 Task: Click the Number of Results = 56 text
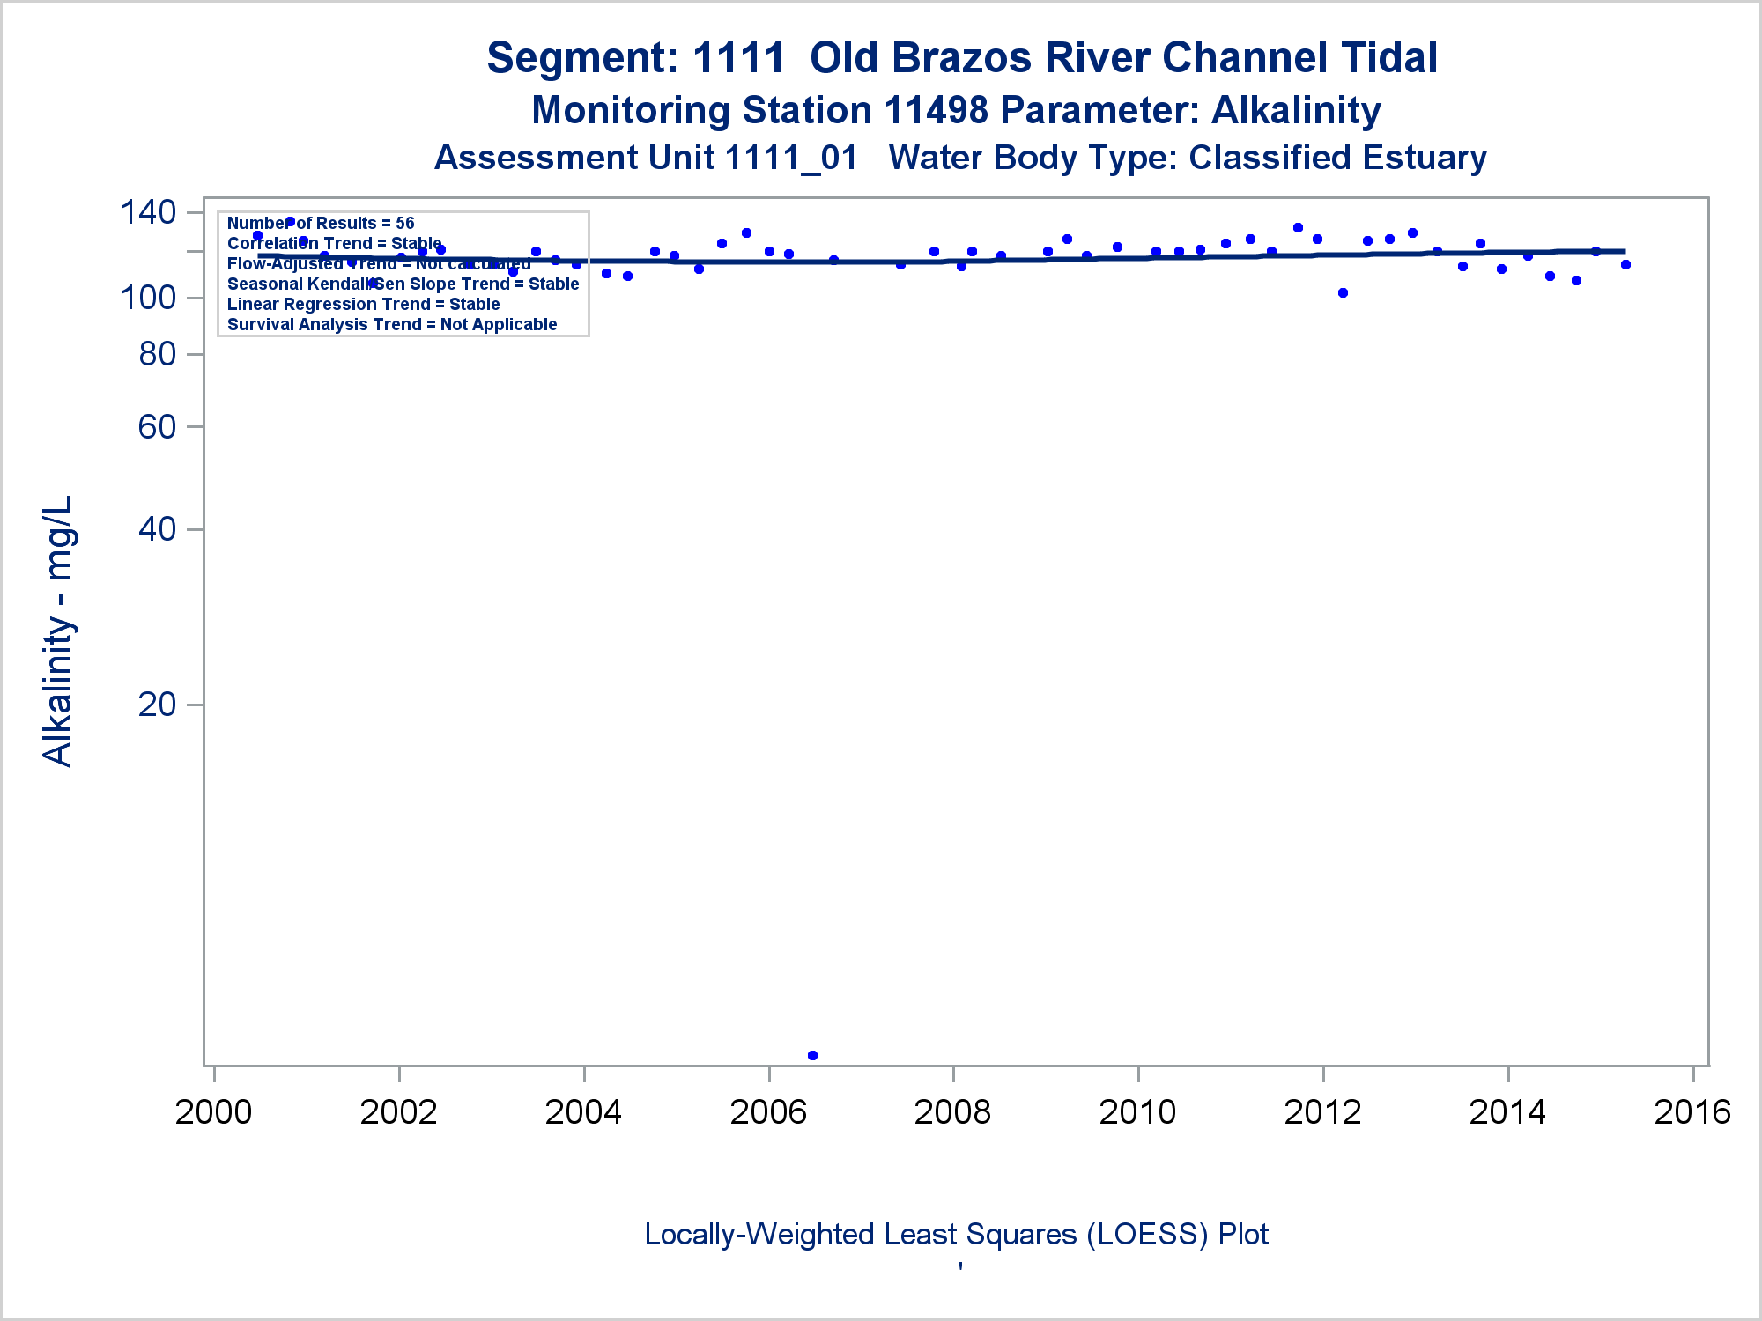tap(321, 224)
